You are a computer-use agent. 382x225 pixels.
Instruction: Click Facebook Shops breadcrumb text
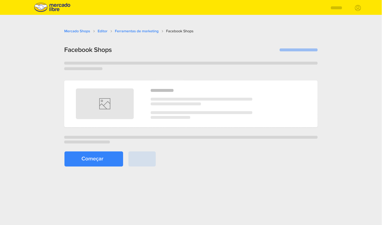click(180, 31)
